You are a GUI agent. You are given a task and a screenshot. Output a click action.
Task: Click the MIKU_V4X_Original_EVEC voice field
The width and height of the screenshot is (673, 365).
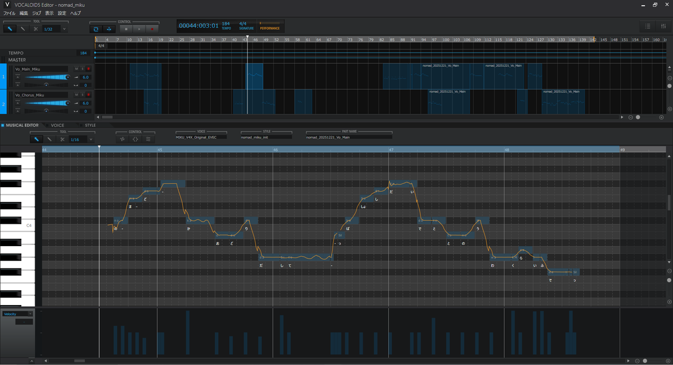(x=201, y=137)
